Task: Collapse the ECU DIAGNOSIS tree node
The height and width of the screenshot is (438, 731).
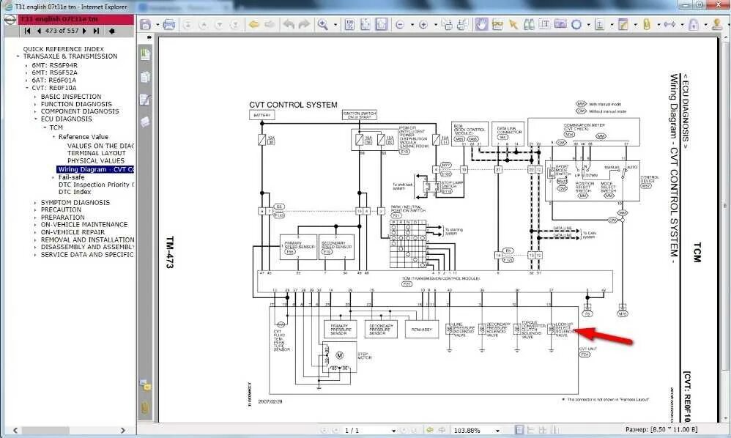Action: [34, 119]
